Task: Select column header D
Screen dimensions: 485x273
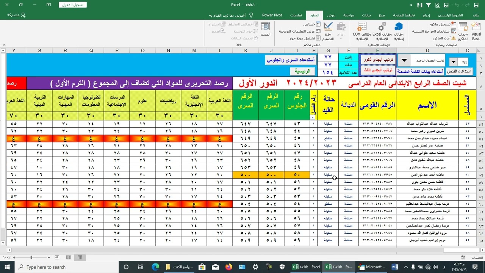Action: click(x=427, y=50)
